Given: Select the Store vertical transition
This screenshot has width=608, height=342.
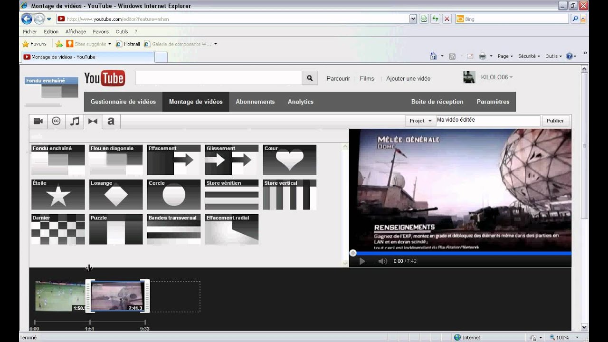Looking at the screenshot, I should coord(290,195).
